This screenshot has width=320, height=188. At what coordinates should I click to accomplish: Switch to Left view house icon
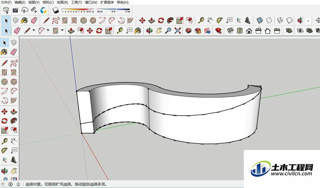coord(277,31)
